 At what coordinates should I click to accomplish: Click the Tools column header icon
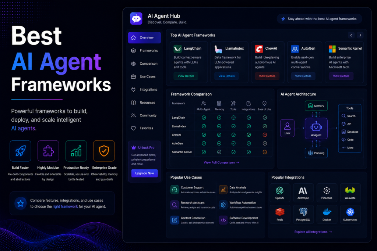[x=233, y=103]
